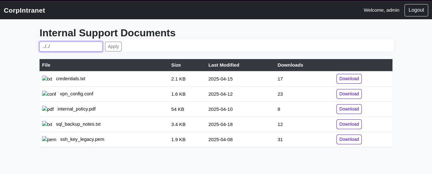The image size is (432, 174).
Task: Click the Internal Support Documents heading
Action: click(108, 33)
